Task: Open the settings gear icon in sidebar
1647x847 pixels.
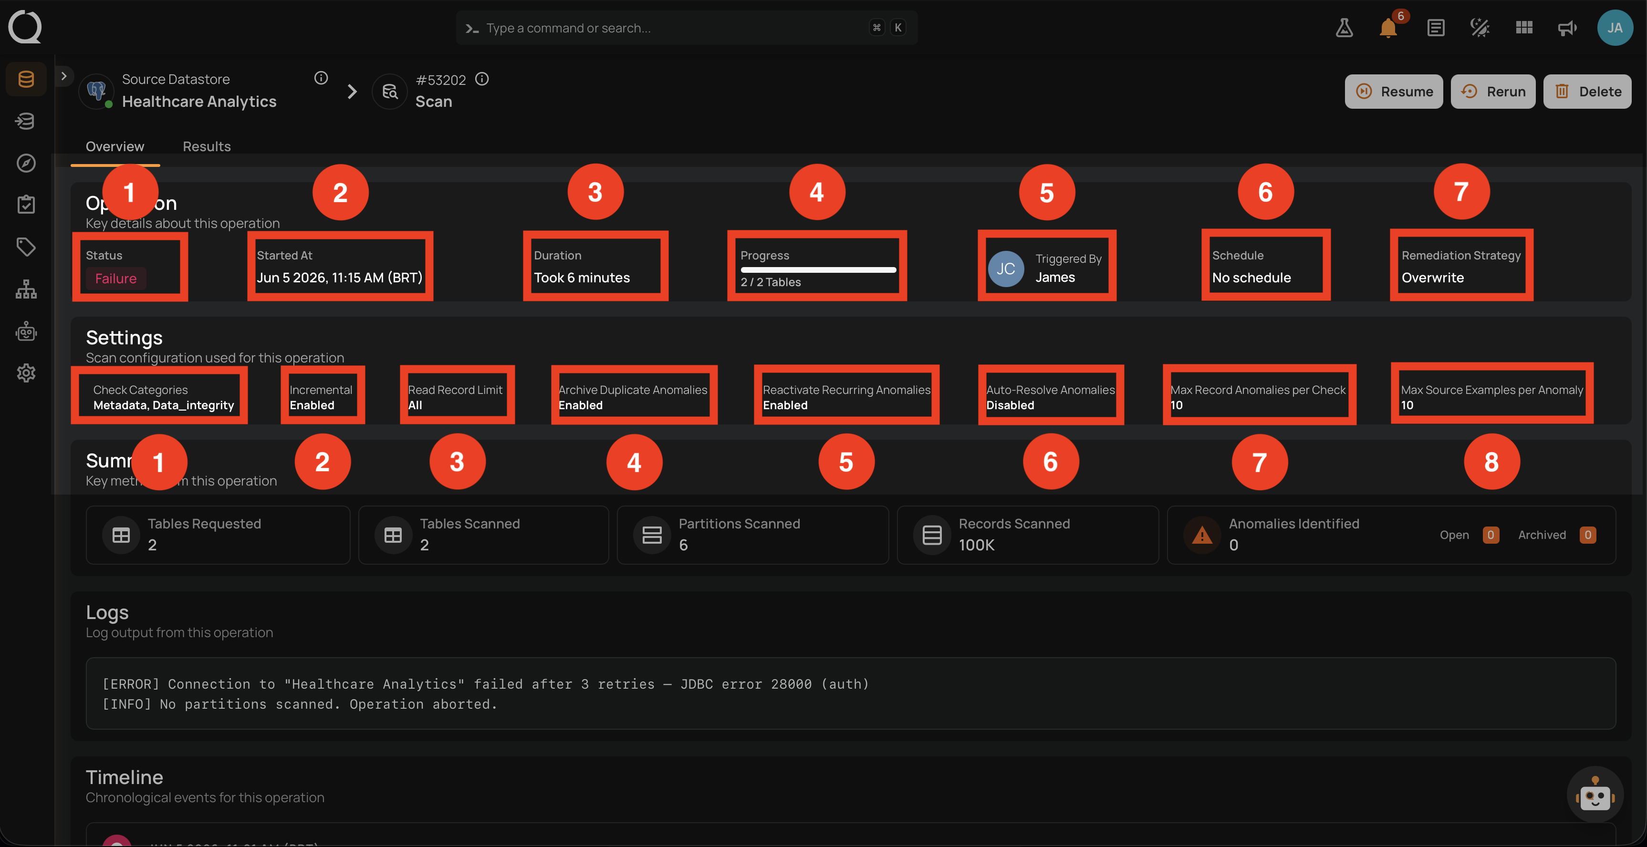Action: click(26, 372)
